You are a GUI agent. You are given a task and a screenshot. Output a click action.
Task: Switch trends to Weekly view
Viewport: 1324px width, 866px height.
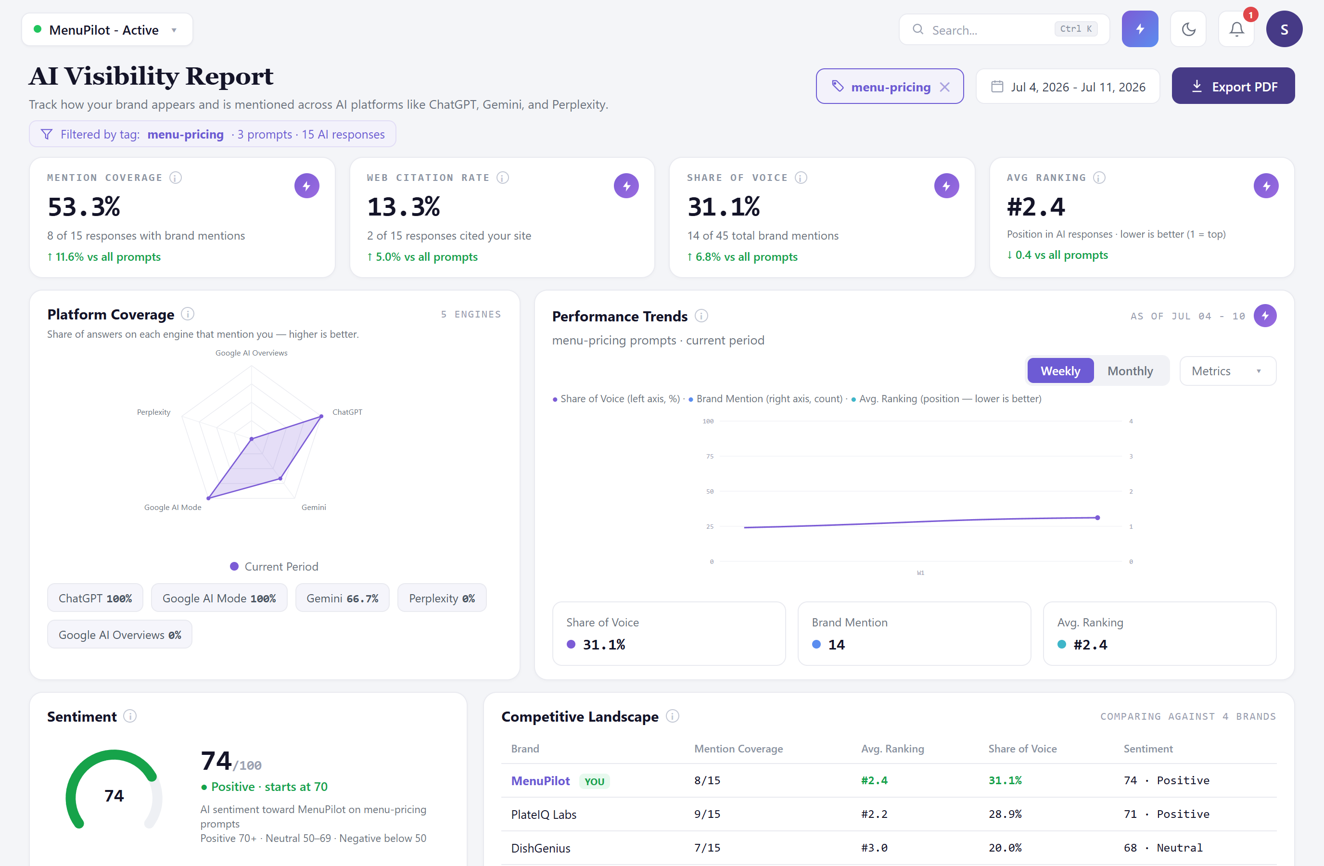tap(1060, 371)
